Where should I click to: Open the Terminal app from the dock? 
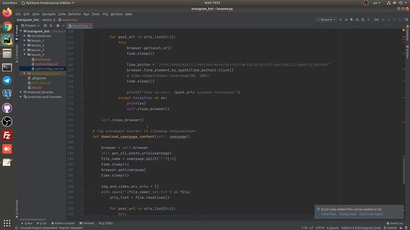click(7, 67)
